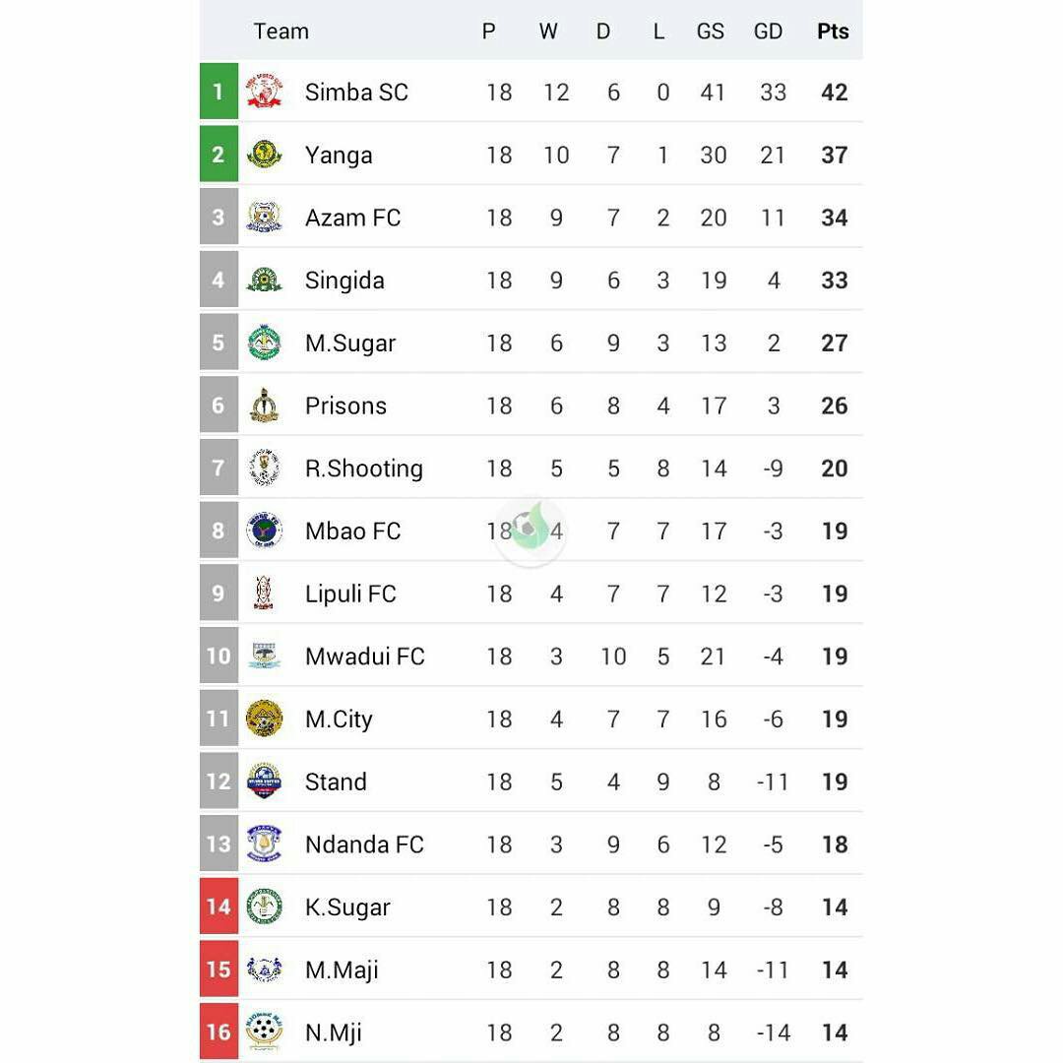Click the Yanga club crest icon

pos(264,155)
